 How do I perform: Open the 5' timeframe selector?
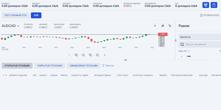pyautogui.click(x=155, y=26)
